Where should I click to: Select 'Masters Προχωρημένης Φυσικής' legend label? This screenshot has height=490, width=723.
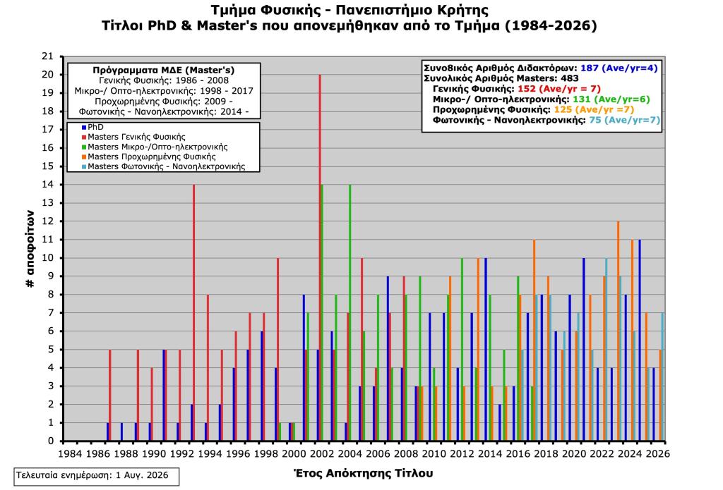[152, 157]
